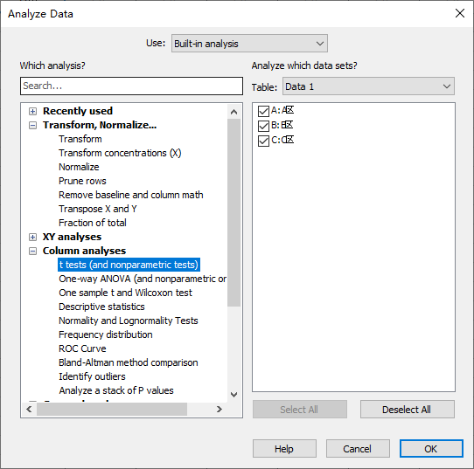This screenshot has width=474, height=469.
Task: Select t tests (and nonparametric tests)
Action: coord(129,265)
